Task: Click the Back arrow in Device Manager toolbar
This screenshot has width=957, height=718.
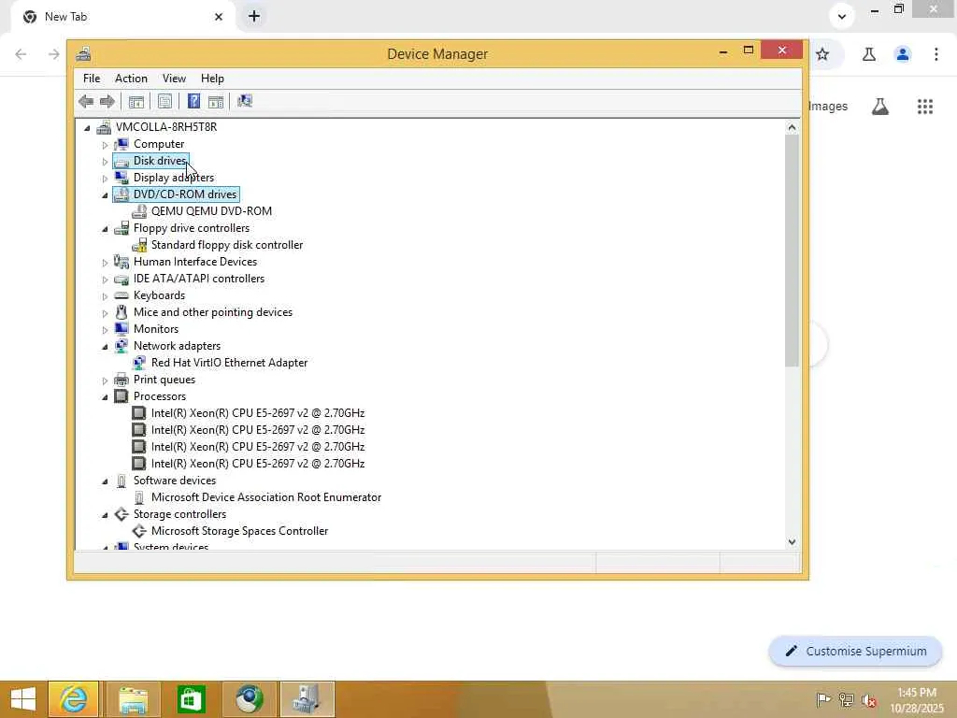Action: (x=86, y=101)
